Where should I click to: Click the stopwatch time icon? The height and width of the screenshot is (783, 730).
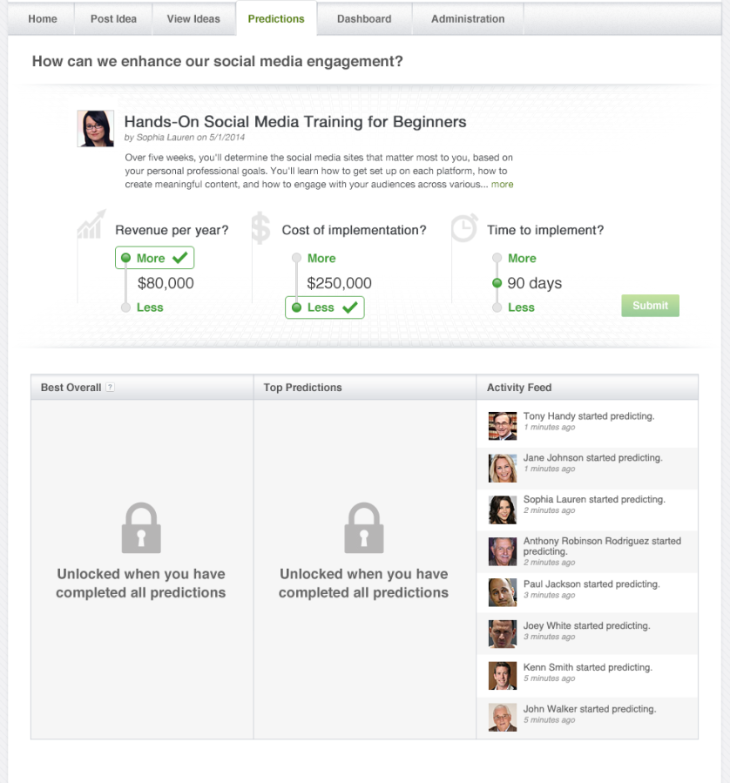[463, 228]
